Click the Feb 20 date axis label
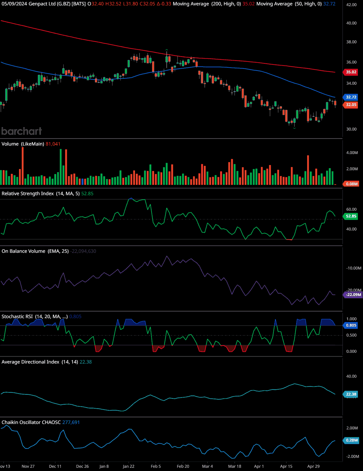 click(x=183, y=466)
